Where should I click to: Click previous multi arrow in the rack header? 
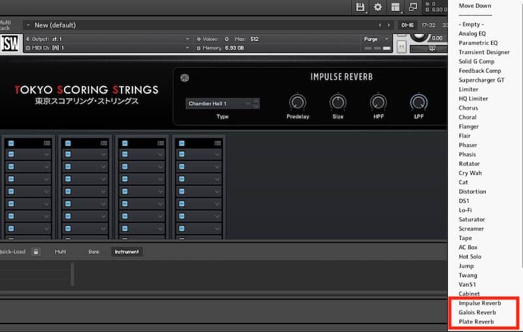(x=380, y=25)
